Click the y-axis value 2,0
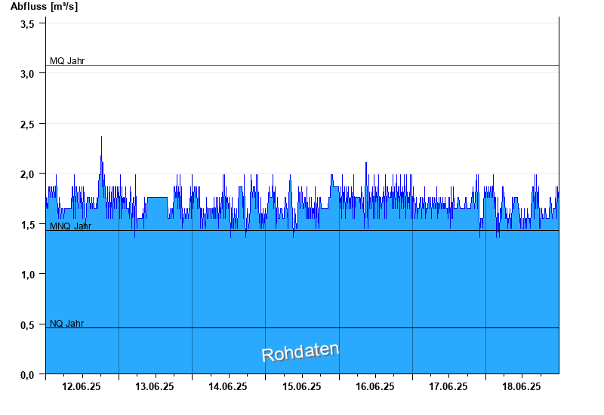Viewport: 604px width, 415px height. pos(27,175)
